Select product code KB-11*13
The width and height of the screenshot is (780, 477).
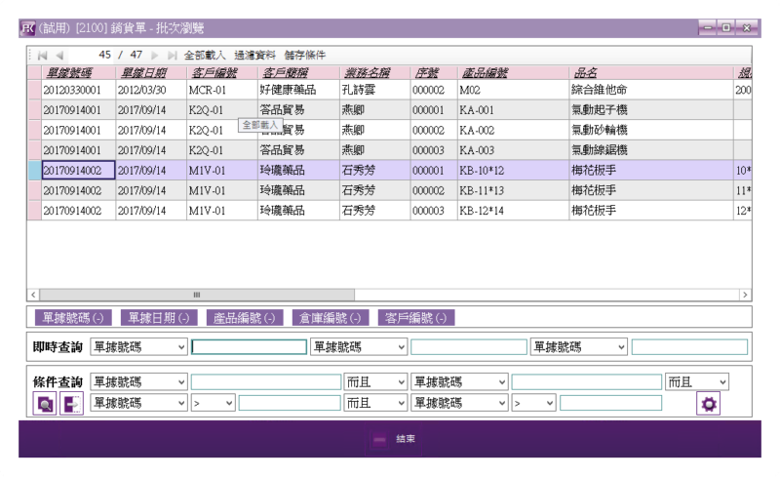pyautogui.click(x=514, y=190)
